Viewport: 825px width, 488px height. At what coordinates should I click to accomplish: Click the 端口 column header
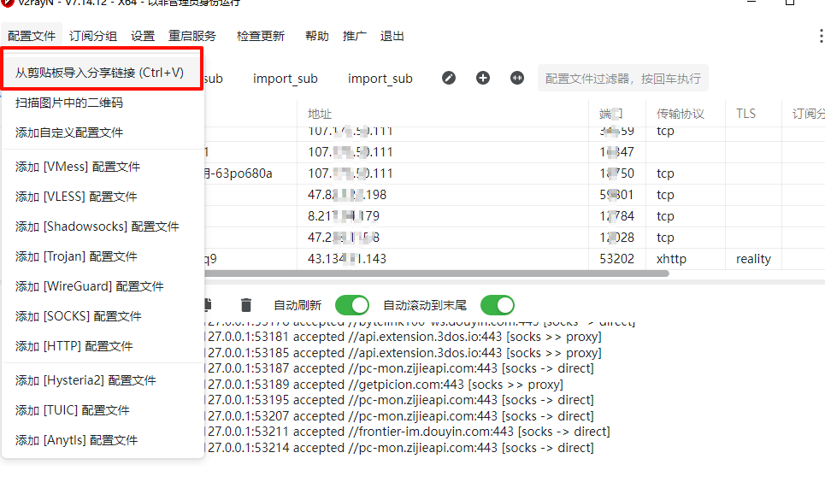click(x=617, y=114)
